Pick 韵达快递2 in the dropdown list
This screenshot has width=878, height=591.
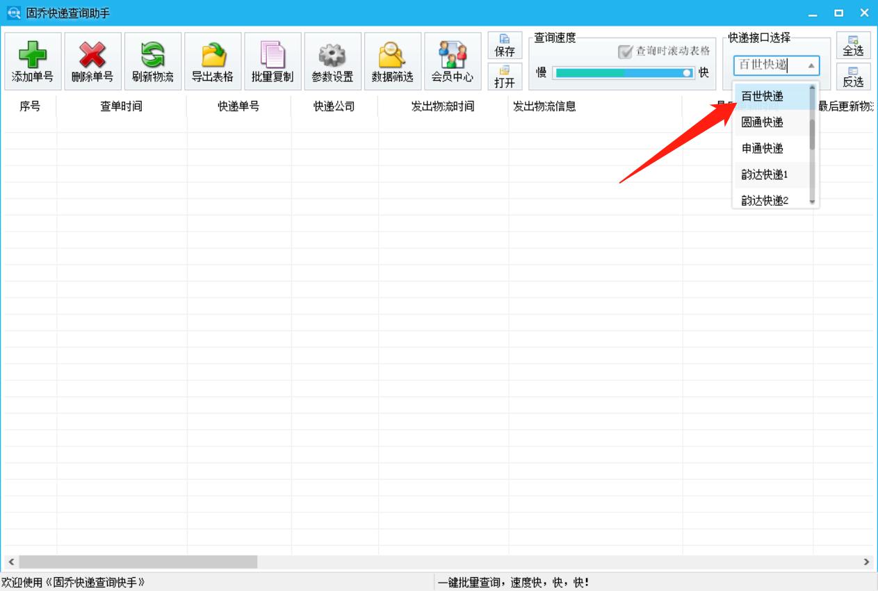772,200
